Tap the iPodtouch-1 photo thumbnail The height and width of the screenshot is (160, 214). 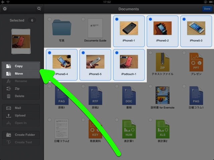[129, 62]
